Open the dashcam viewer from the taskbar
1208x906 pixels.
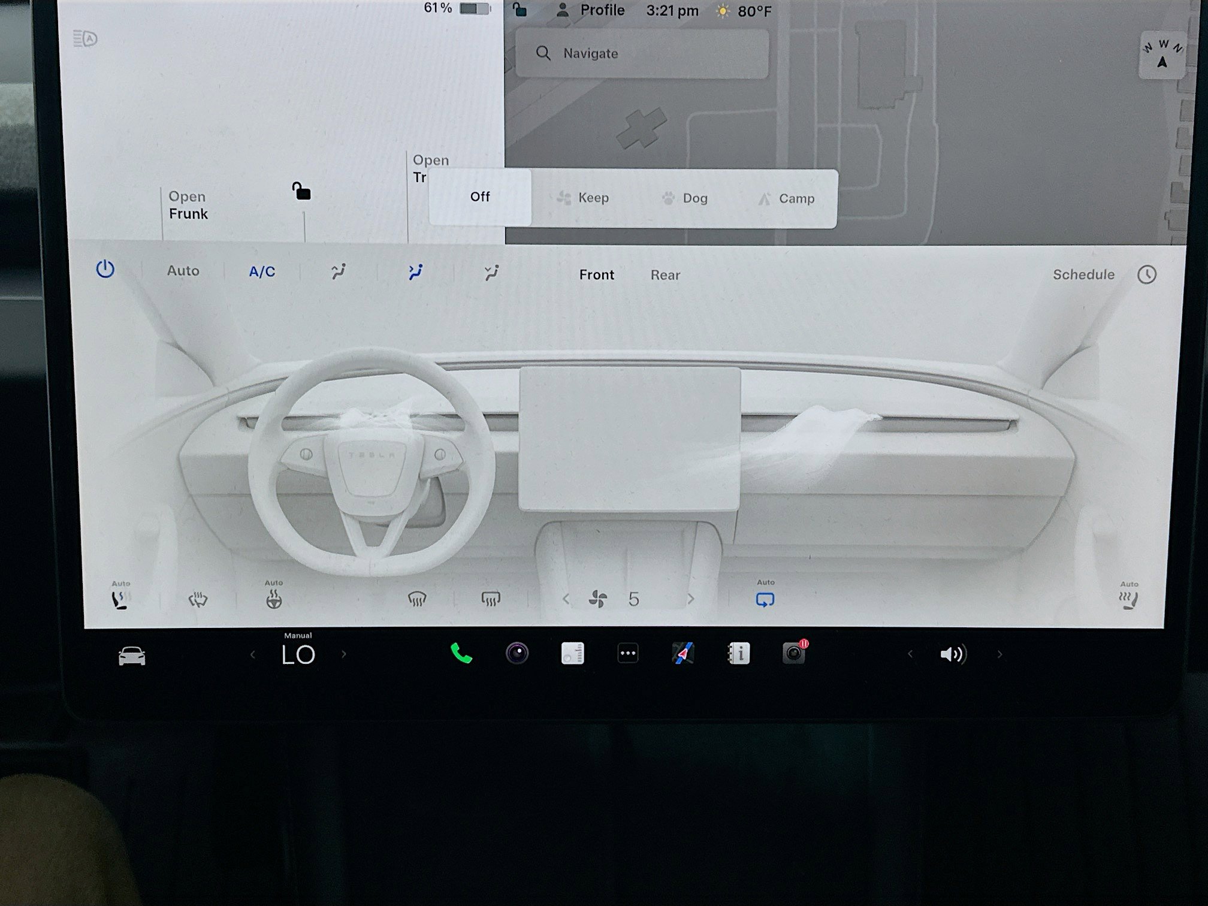[795, 653]
